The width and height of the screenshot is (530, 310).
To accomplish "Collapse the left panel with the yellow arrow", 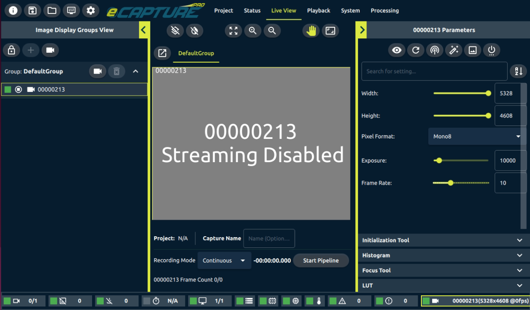I will (x=143, y=30).
